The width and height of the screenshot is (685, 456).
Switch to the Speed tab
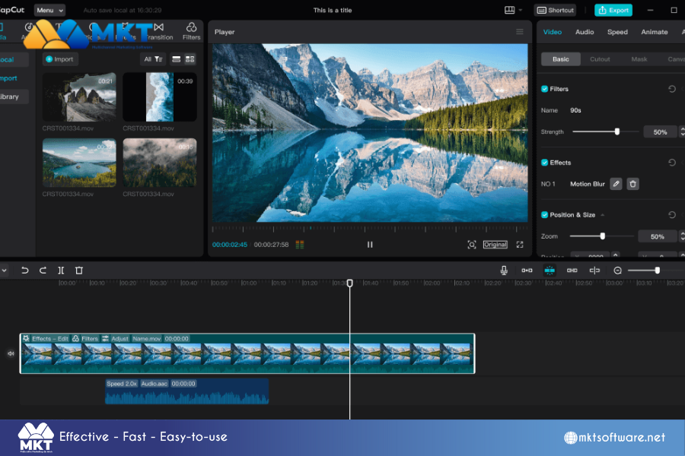click(x=617, y=32)
